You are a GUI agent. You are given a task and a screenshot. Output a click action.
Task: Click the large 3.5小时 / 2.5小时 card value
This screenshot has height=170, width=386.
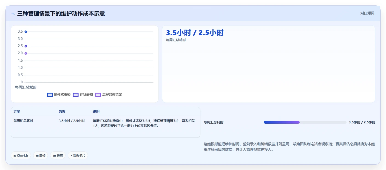click(195, 33)
